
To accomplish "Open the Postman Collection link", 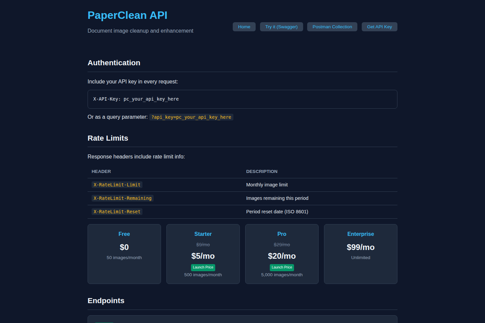I will coord(332,27).
